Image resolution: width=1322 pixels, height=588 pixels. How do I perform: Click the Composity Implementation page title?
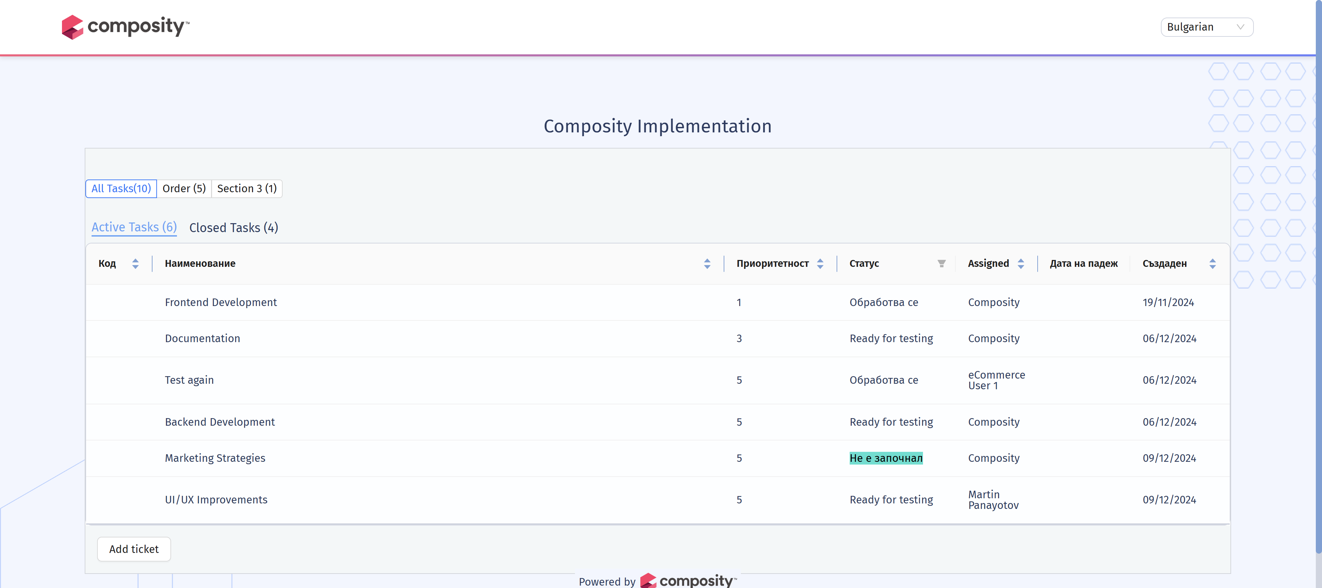click(x=658, y=126)
